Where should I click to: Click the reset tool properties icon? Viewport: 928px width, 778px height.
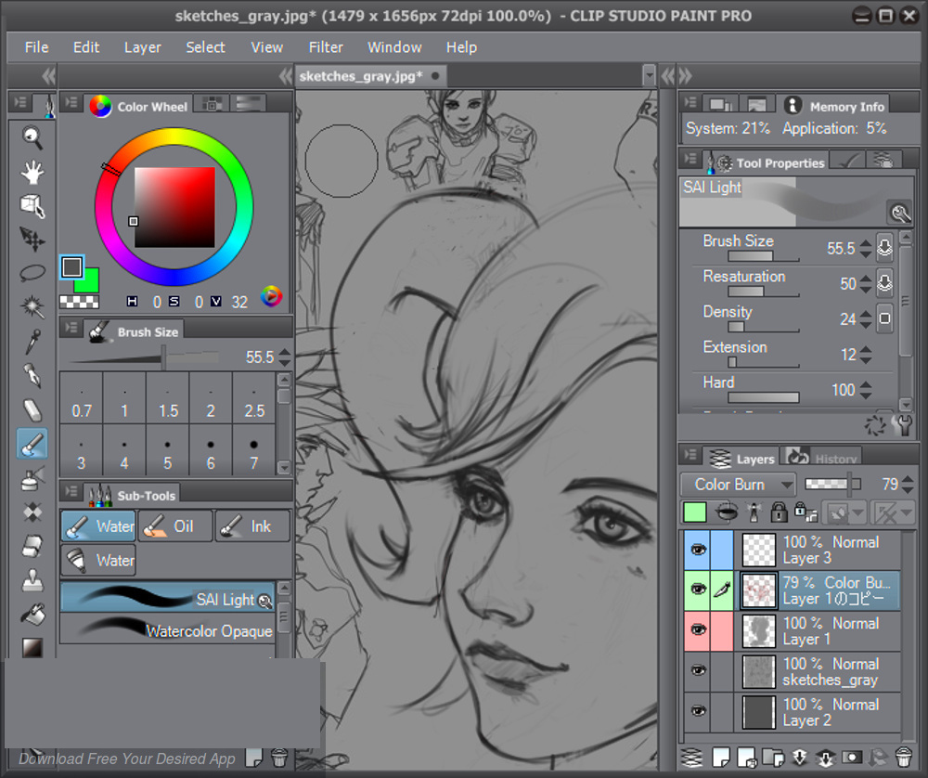pyautogui.click(x=875, y=425)
